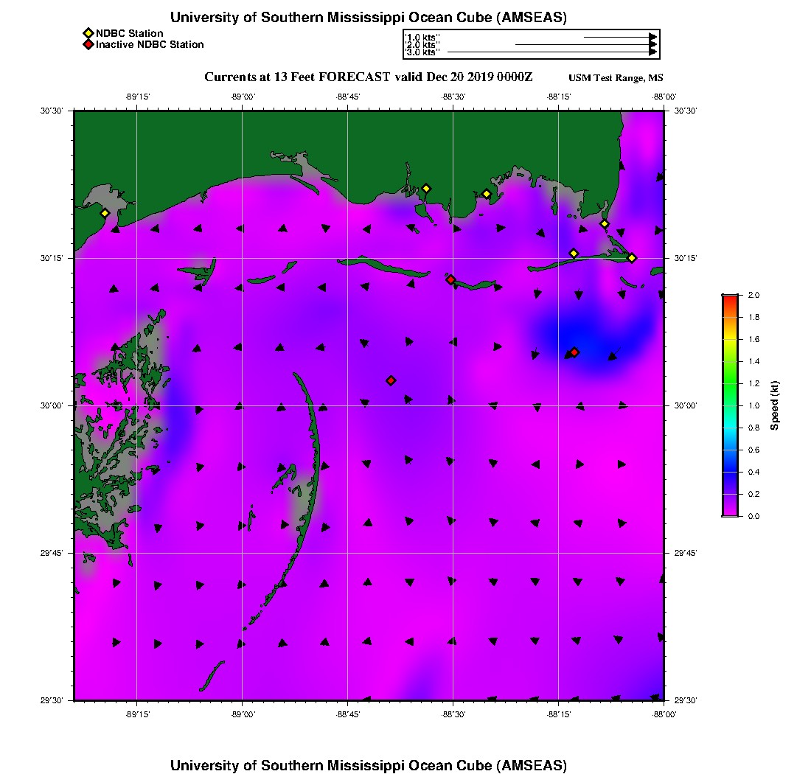Screen dimensions: 811x774
Task: Click the bottom footer "Ocean Cube (AMSEAS)" text
Action: pyautogui.click(x=457, y=765)
